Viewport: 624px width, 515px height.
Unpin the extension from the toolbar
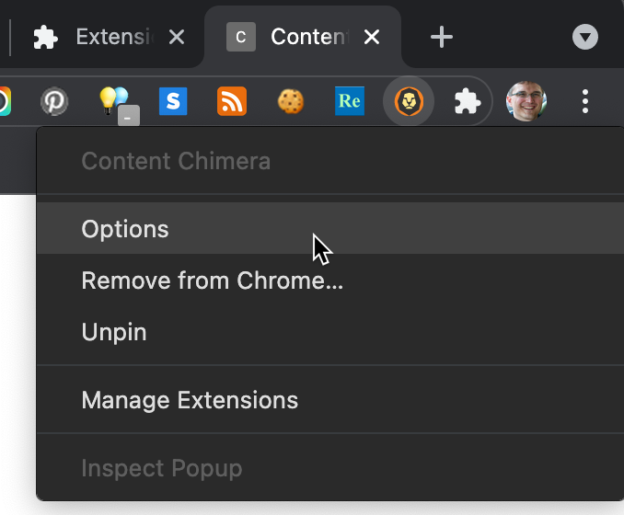[114, 332]
